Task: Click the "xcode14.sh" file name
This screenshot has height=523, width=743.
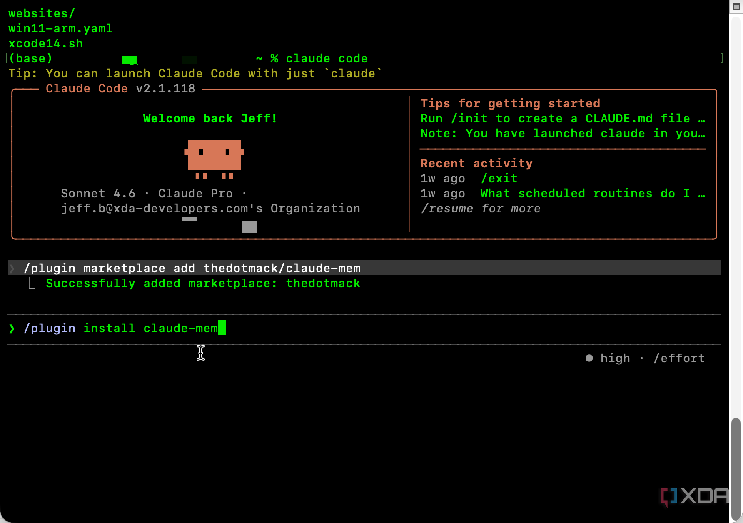Action: click(x=46, y=44)
